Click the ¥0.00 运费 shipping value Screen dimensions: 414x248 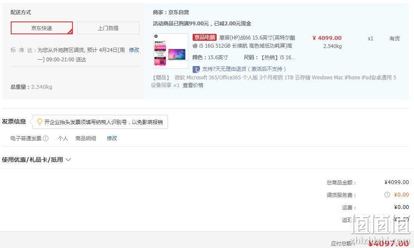click(401, 207)
